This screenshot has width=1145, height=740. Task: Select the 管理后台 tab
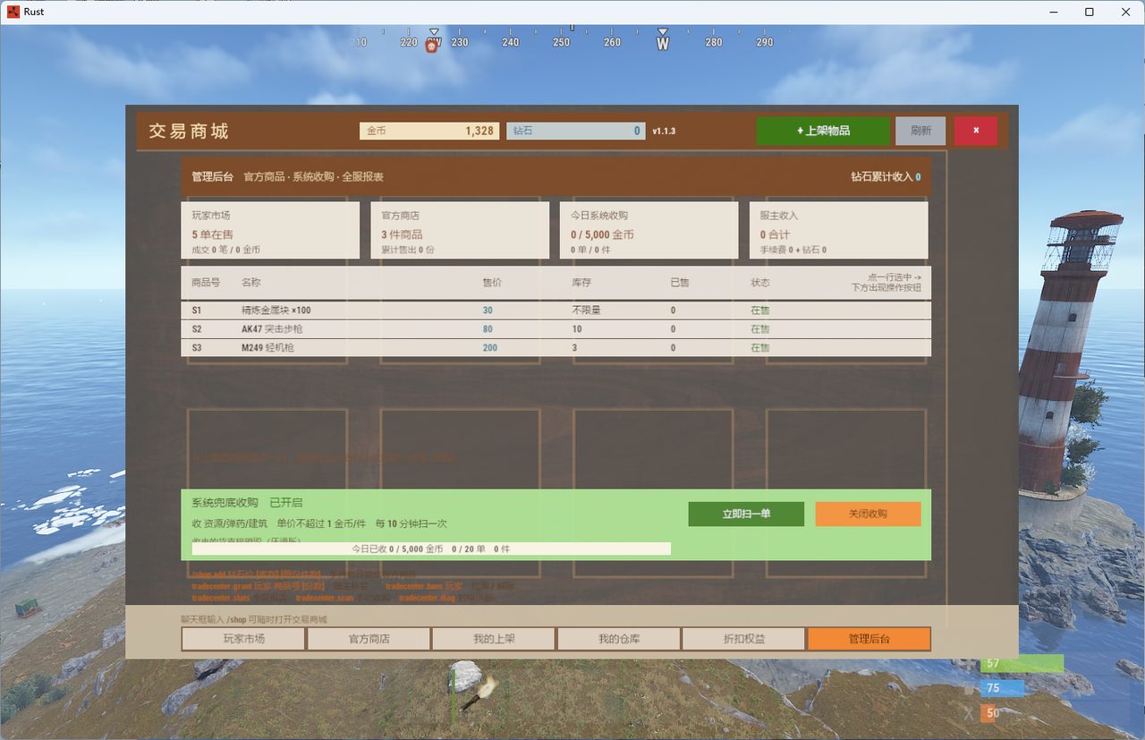[x=869, y=639]
